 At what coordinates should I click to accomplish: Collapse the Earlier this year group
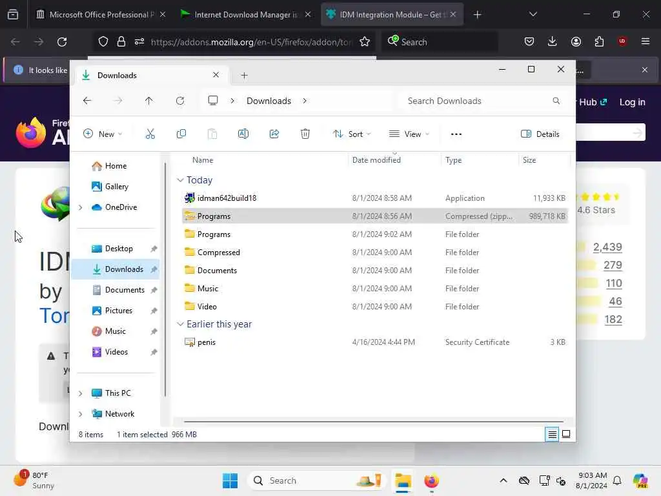point(180,324)
